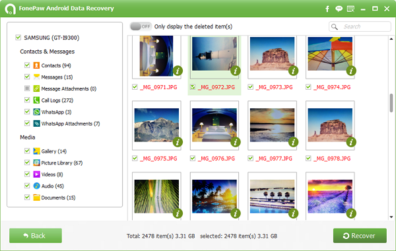Image resolution: width=396 pixels, height=251 pixels.
Task: Click the Audio music note icon
Action: [x=36, y=186]
